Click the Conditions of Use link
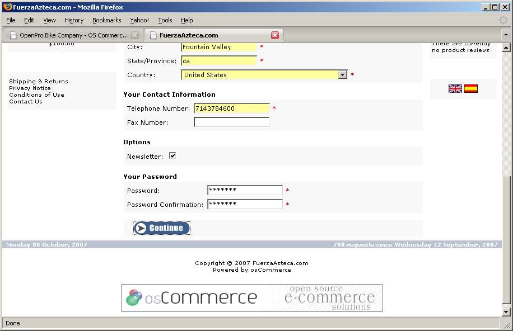The width and height of the screenshot is (513, 331). (36, 95)
